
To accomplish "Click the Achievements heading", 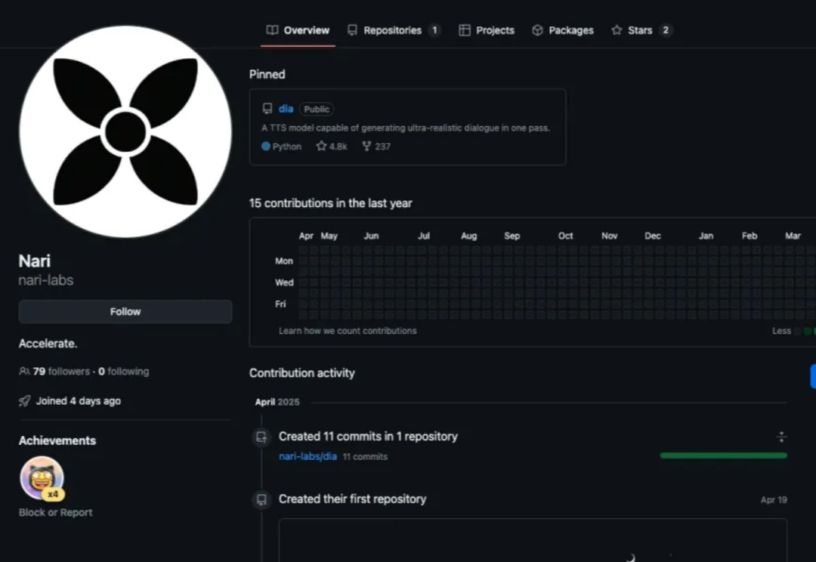I will click(57, 440).
